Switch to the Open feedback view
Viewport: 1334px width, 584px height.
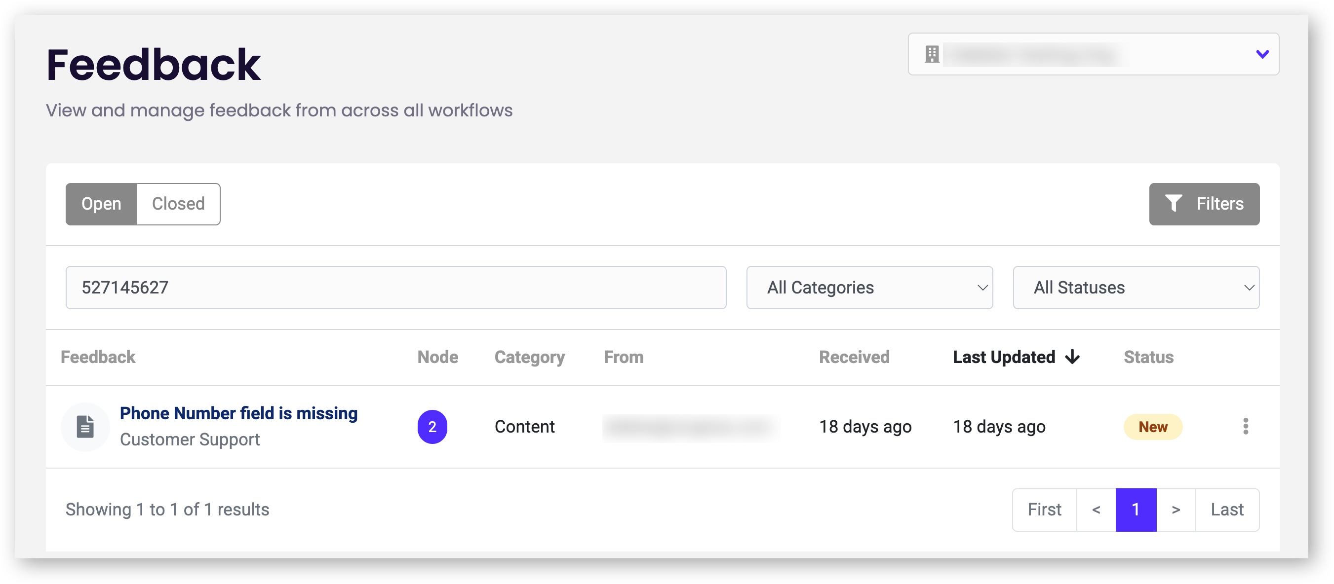click(102, 204)
